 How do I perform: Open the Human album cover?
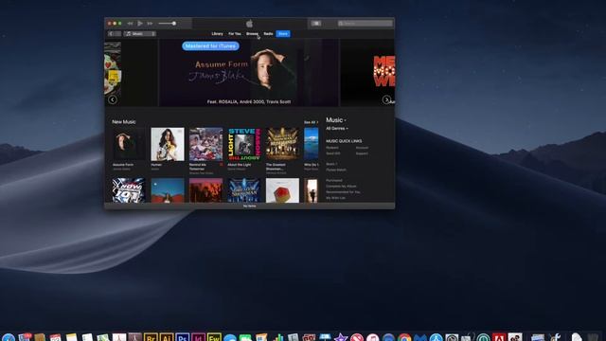[x=168, y=144]
